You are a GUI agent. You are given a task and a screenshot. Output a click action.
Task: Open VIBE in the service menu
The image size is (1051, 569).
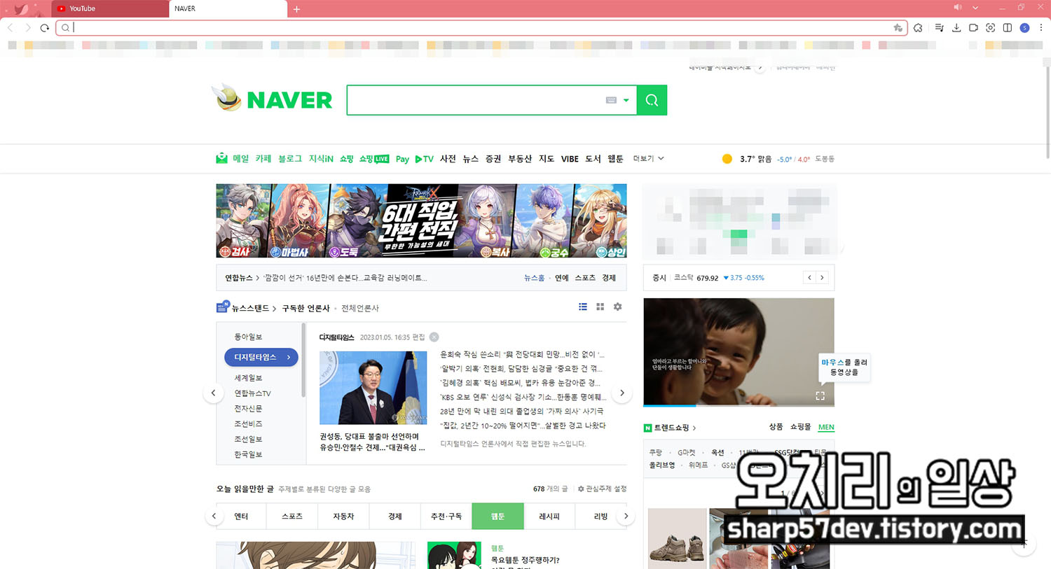(x=570, y=159)
